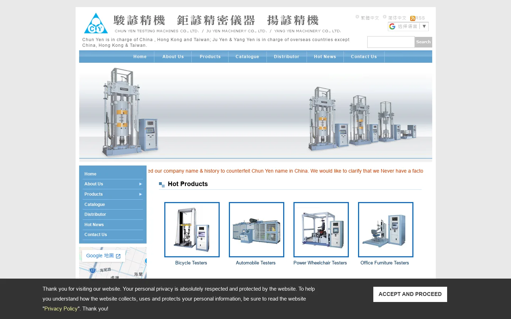
Task: Open the Google language selection dropdown
Action: 408,27
